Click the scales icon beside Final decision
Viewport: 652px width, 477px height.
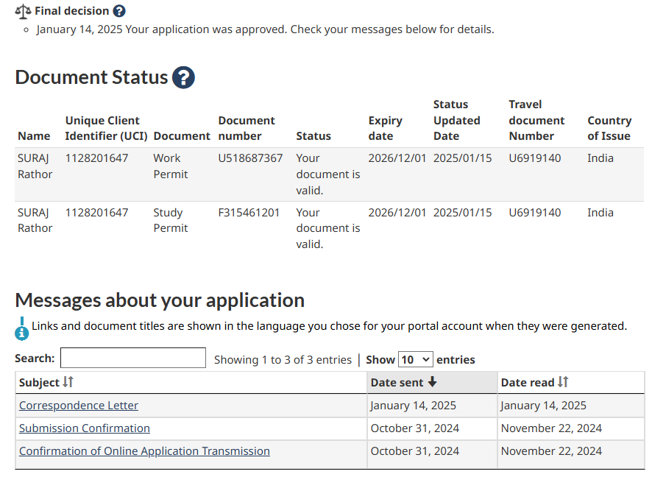pos(24,11)
